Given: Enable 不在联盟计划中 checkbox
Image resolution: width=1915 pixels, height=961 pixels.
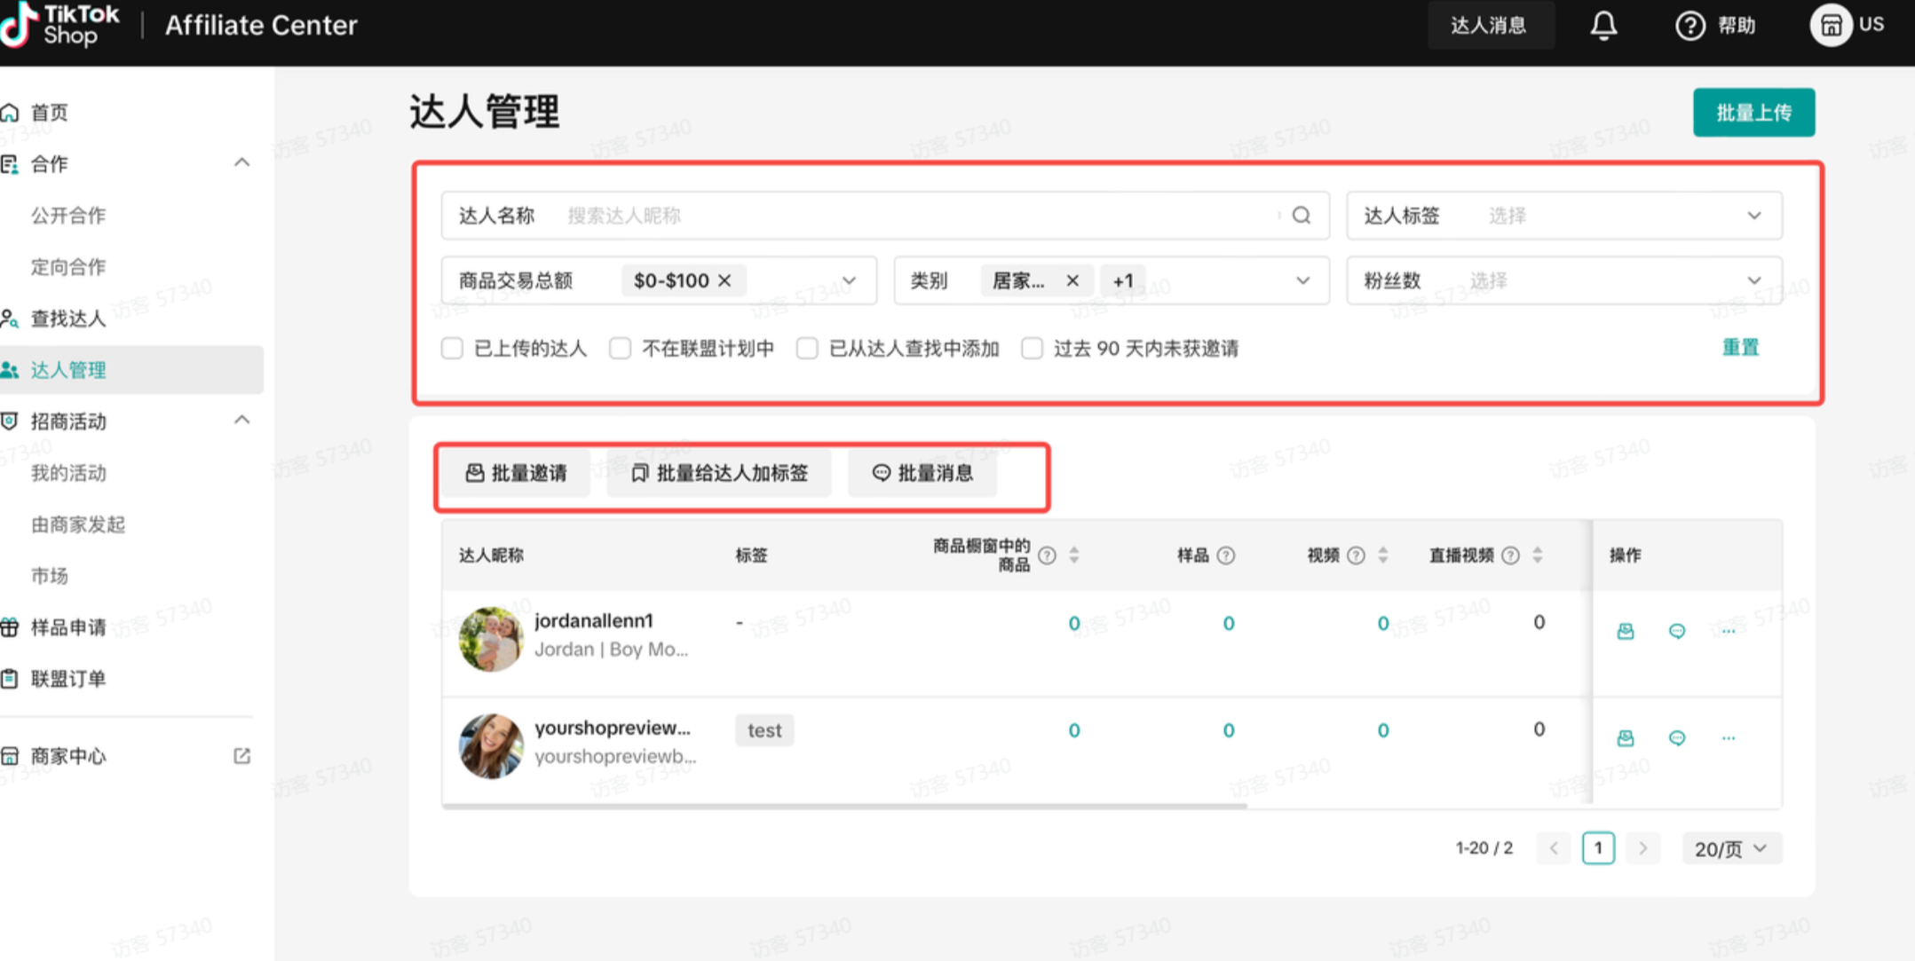Looking at the screenshot, I should point(620,348).
